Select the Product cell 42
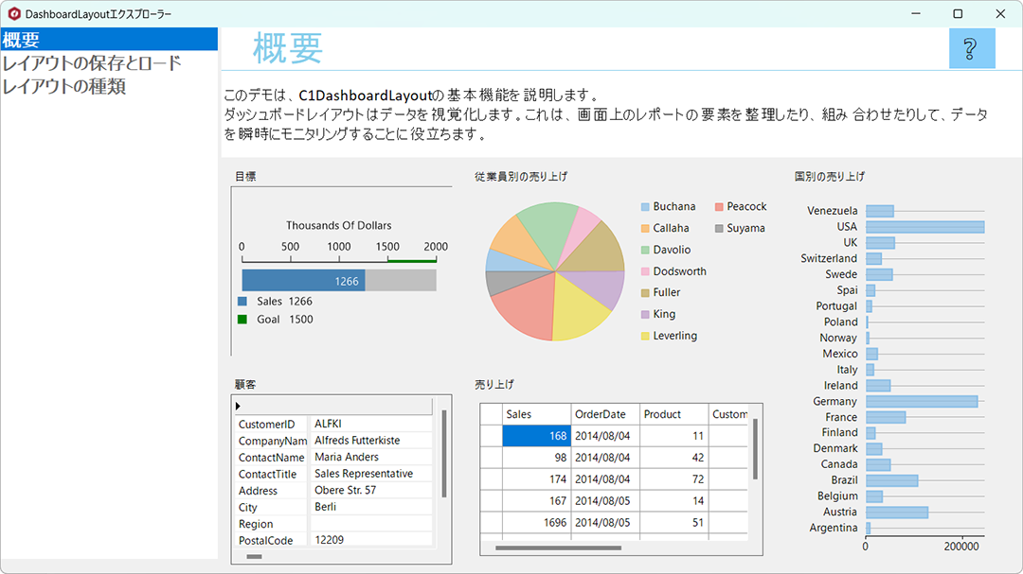The image size is (1023, 574). [x=674, y=458]
